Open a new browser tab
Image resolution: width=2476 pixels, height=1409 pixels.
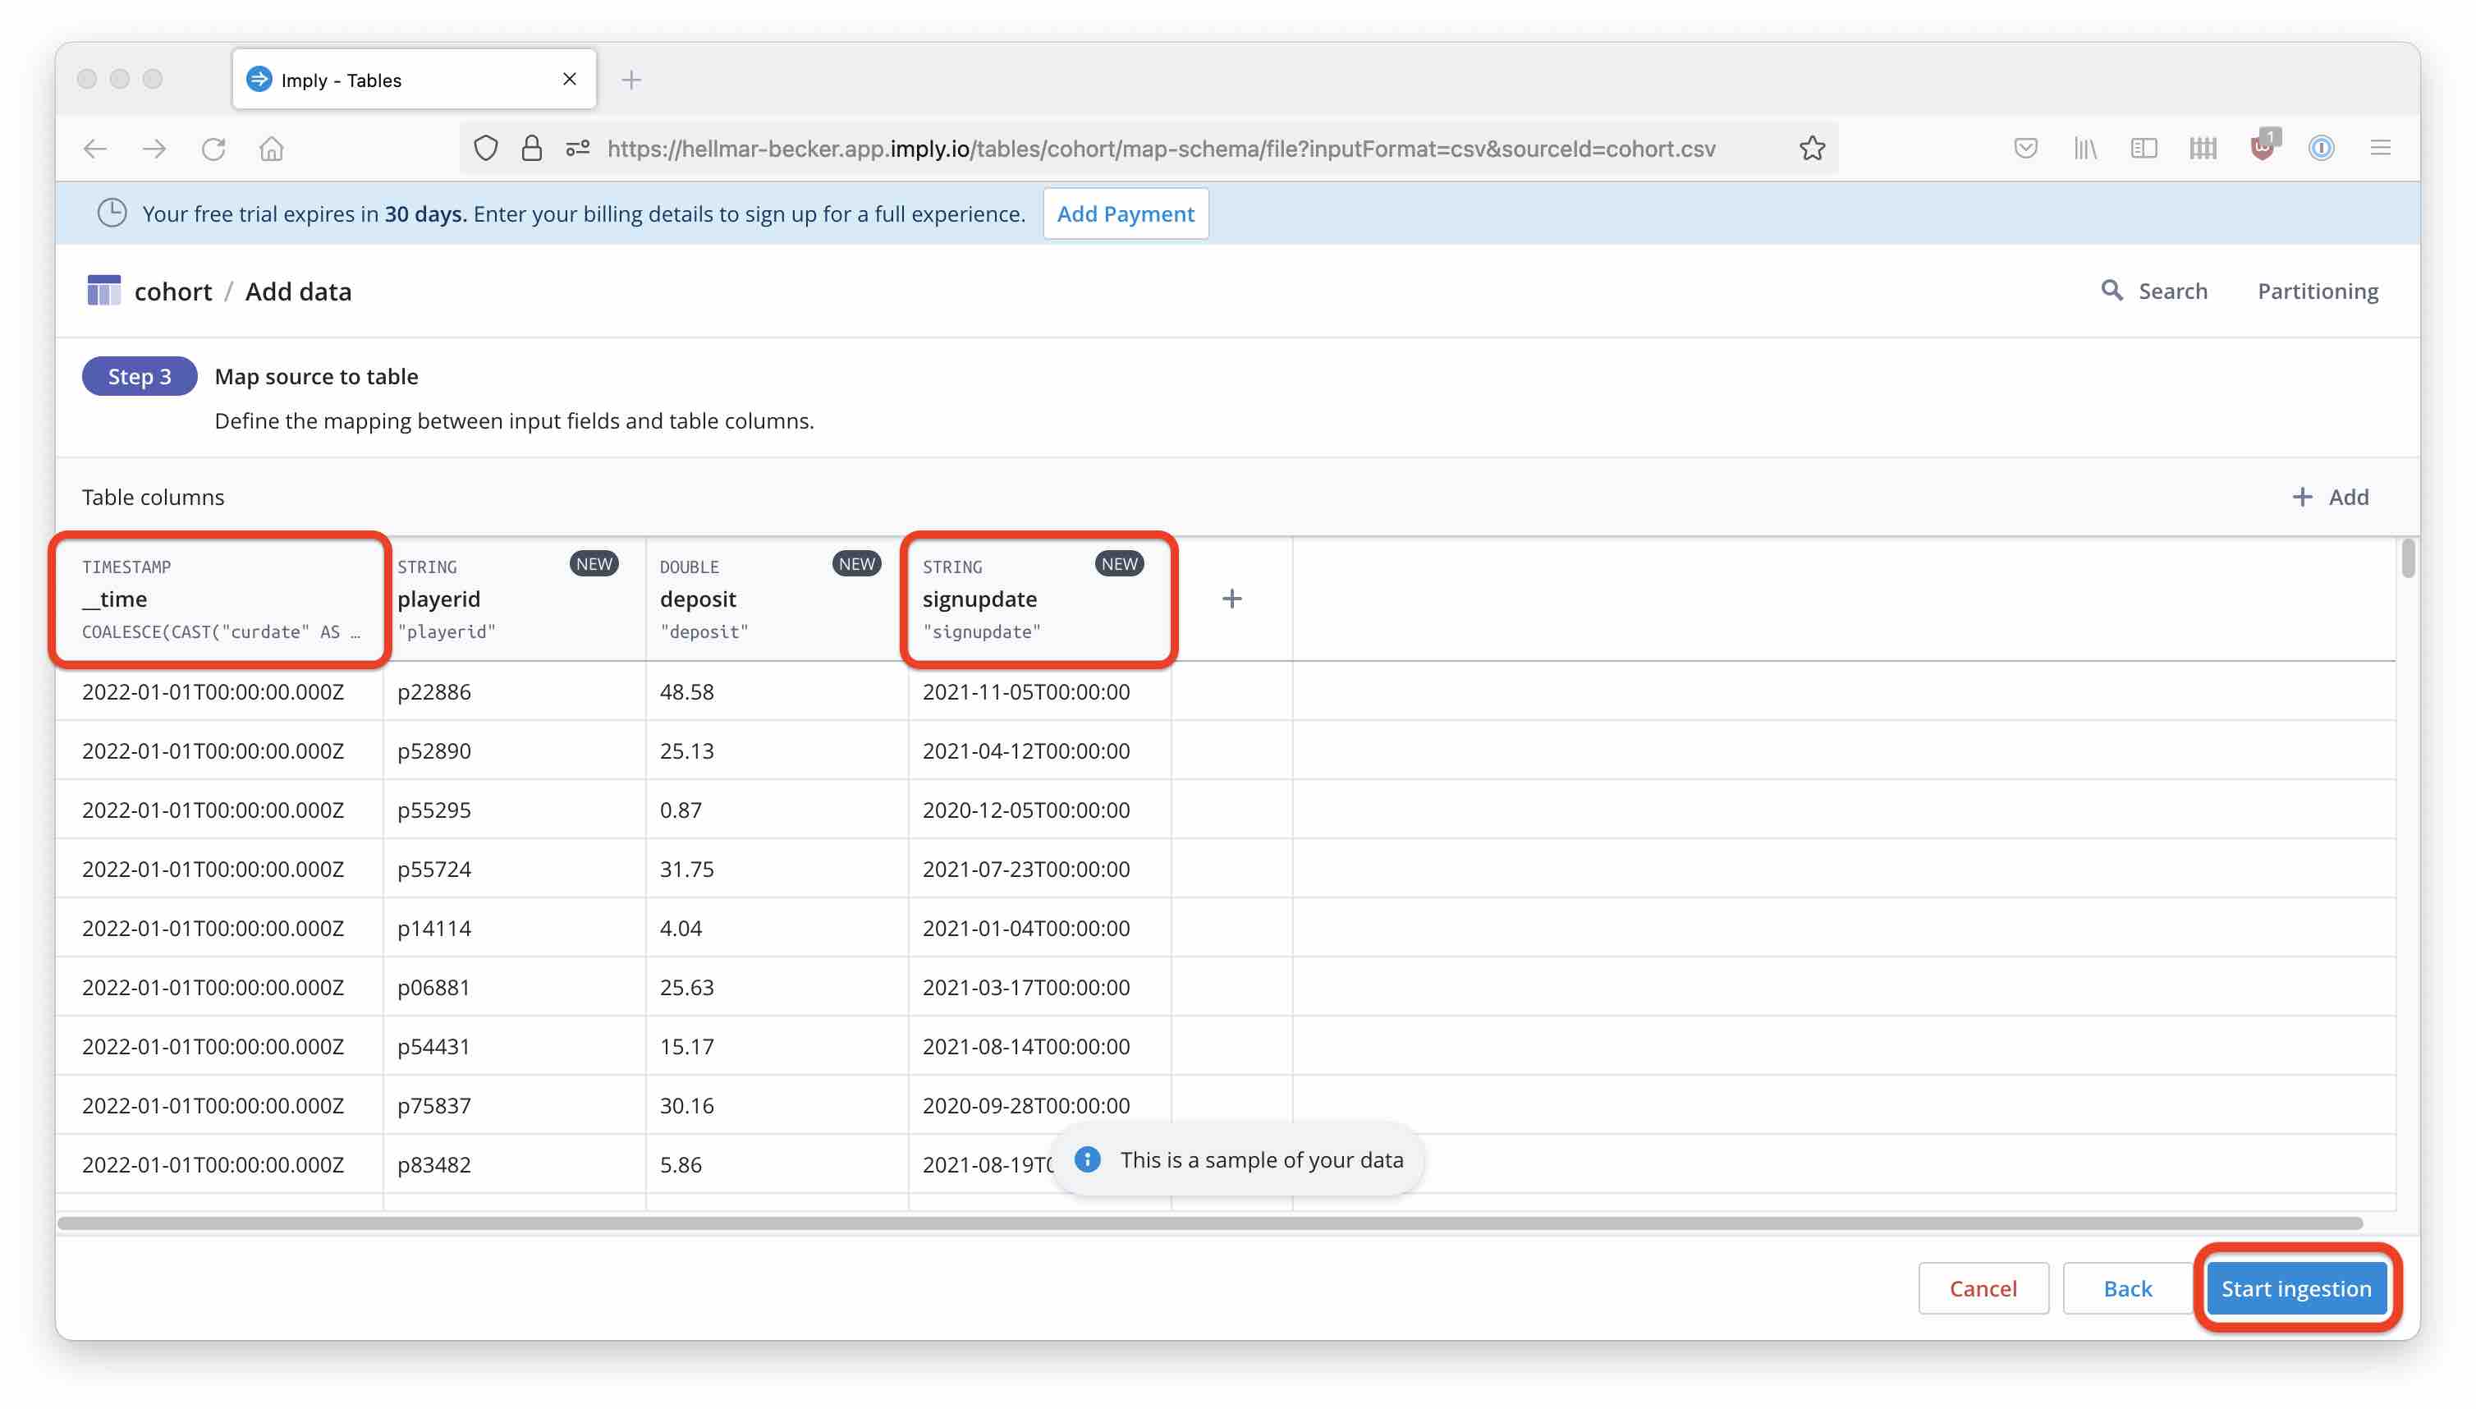pyautogui.click(x=630, y=80)
